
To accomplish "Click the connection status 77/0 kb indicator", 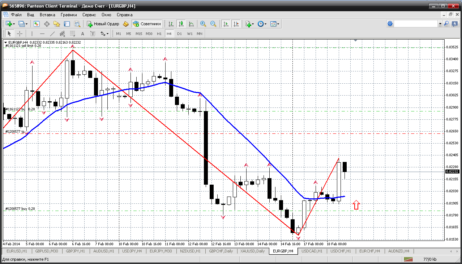I will point(429,259).
